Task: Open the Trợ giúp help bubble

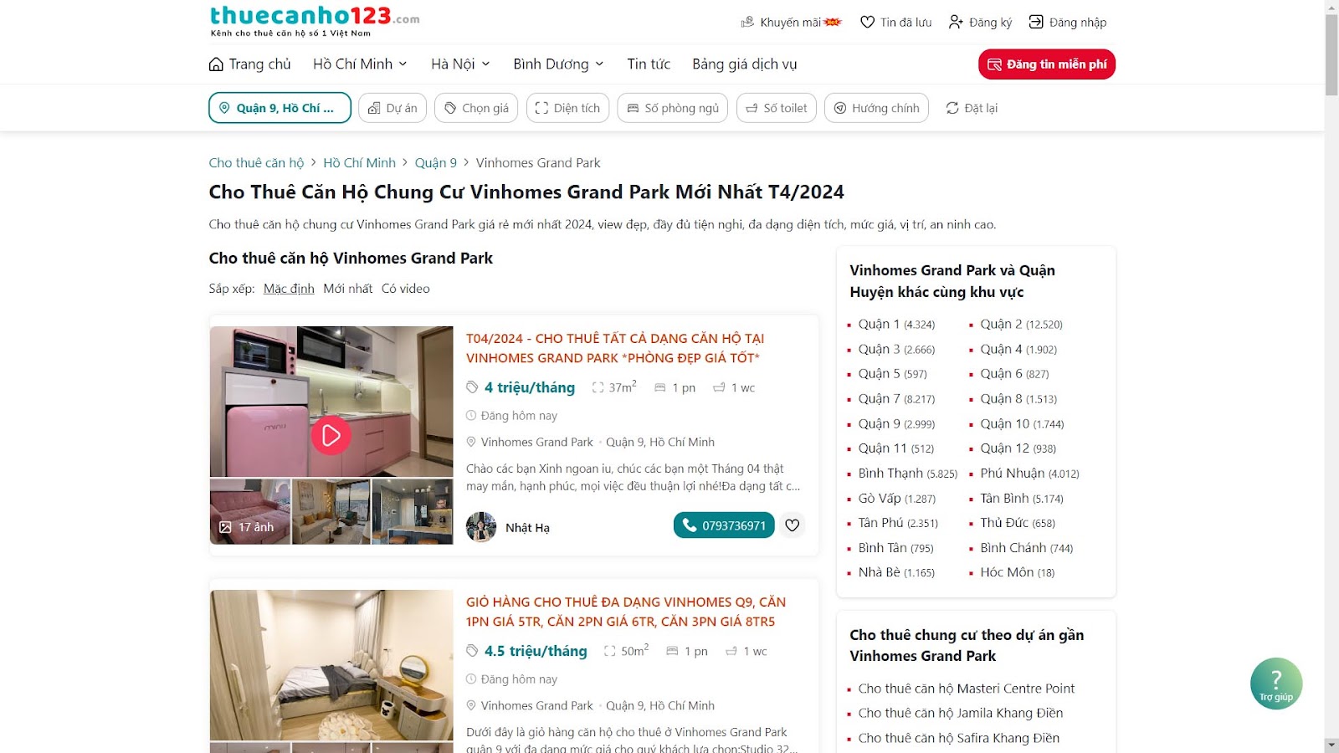Action: pos(1276,684)
